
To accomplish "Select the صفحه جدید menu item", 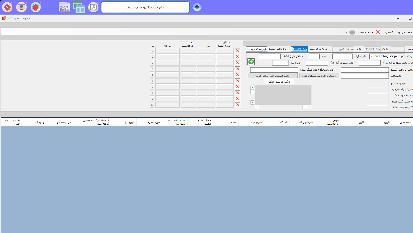I will pos(404,32).
